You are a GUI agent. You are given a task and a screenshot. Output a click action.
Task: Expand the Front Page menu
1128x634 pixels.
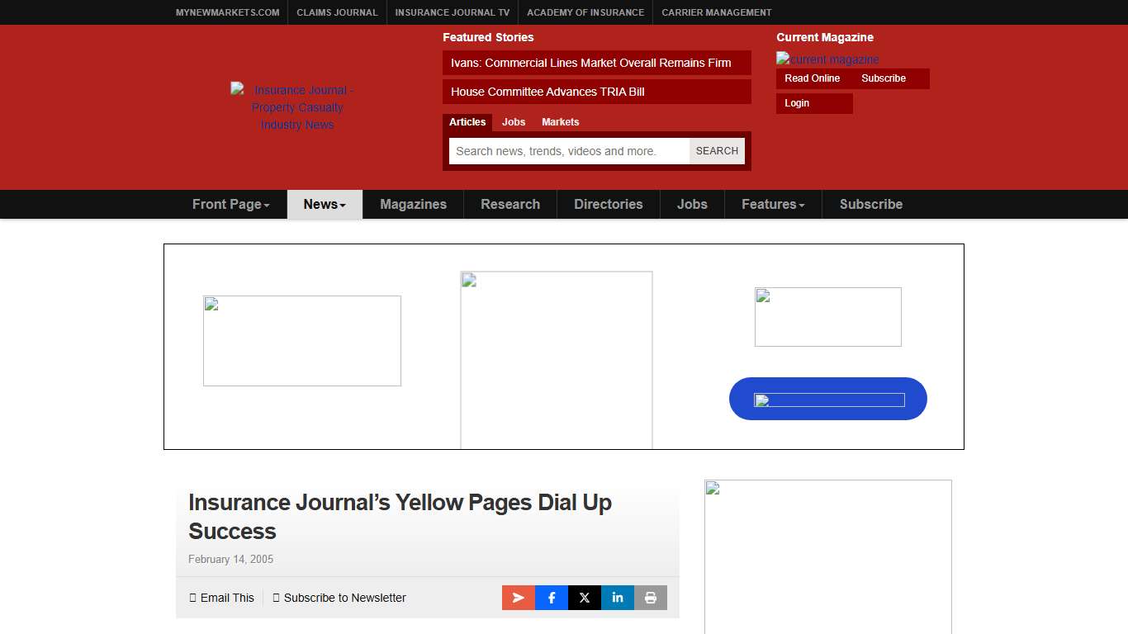230,204
